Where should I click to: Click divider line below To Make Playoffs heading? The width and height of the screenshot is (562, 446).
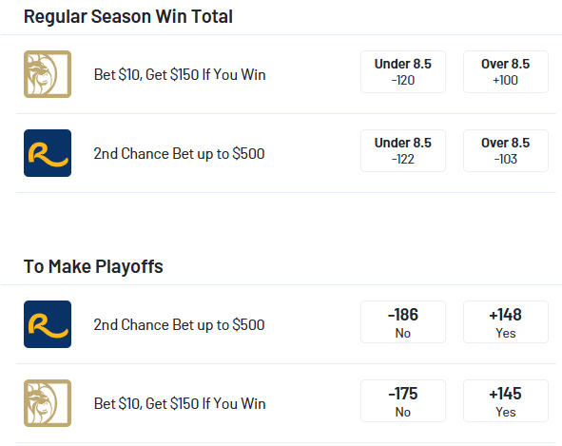tap(281, 285)
